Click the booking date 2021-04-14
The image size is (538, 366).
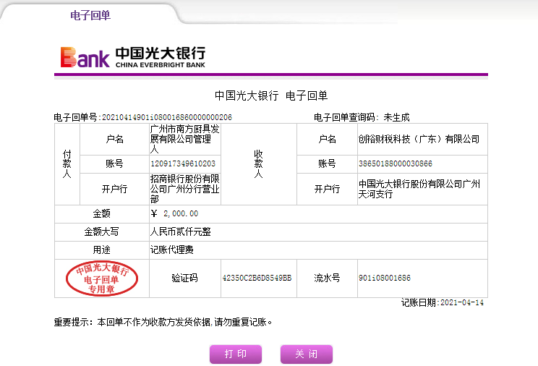pos(462,302)
